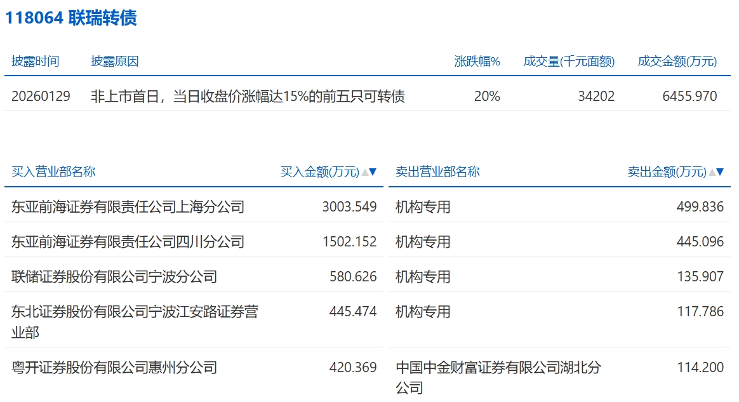Open 东北证券股份有限公司宁波江安路证券营业部 entry
Screen dimensions: 739x402
(x=135, y=321)
